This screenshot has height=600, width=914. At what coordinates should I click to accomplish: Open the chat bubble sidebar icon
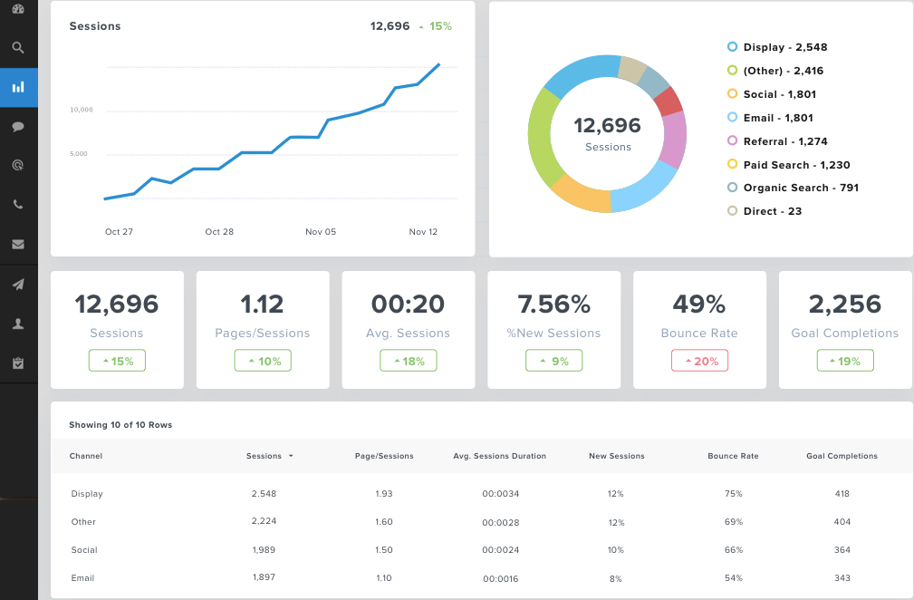pyautogui.click(x=18, y=127)
